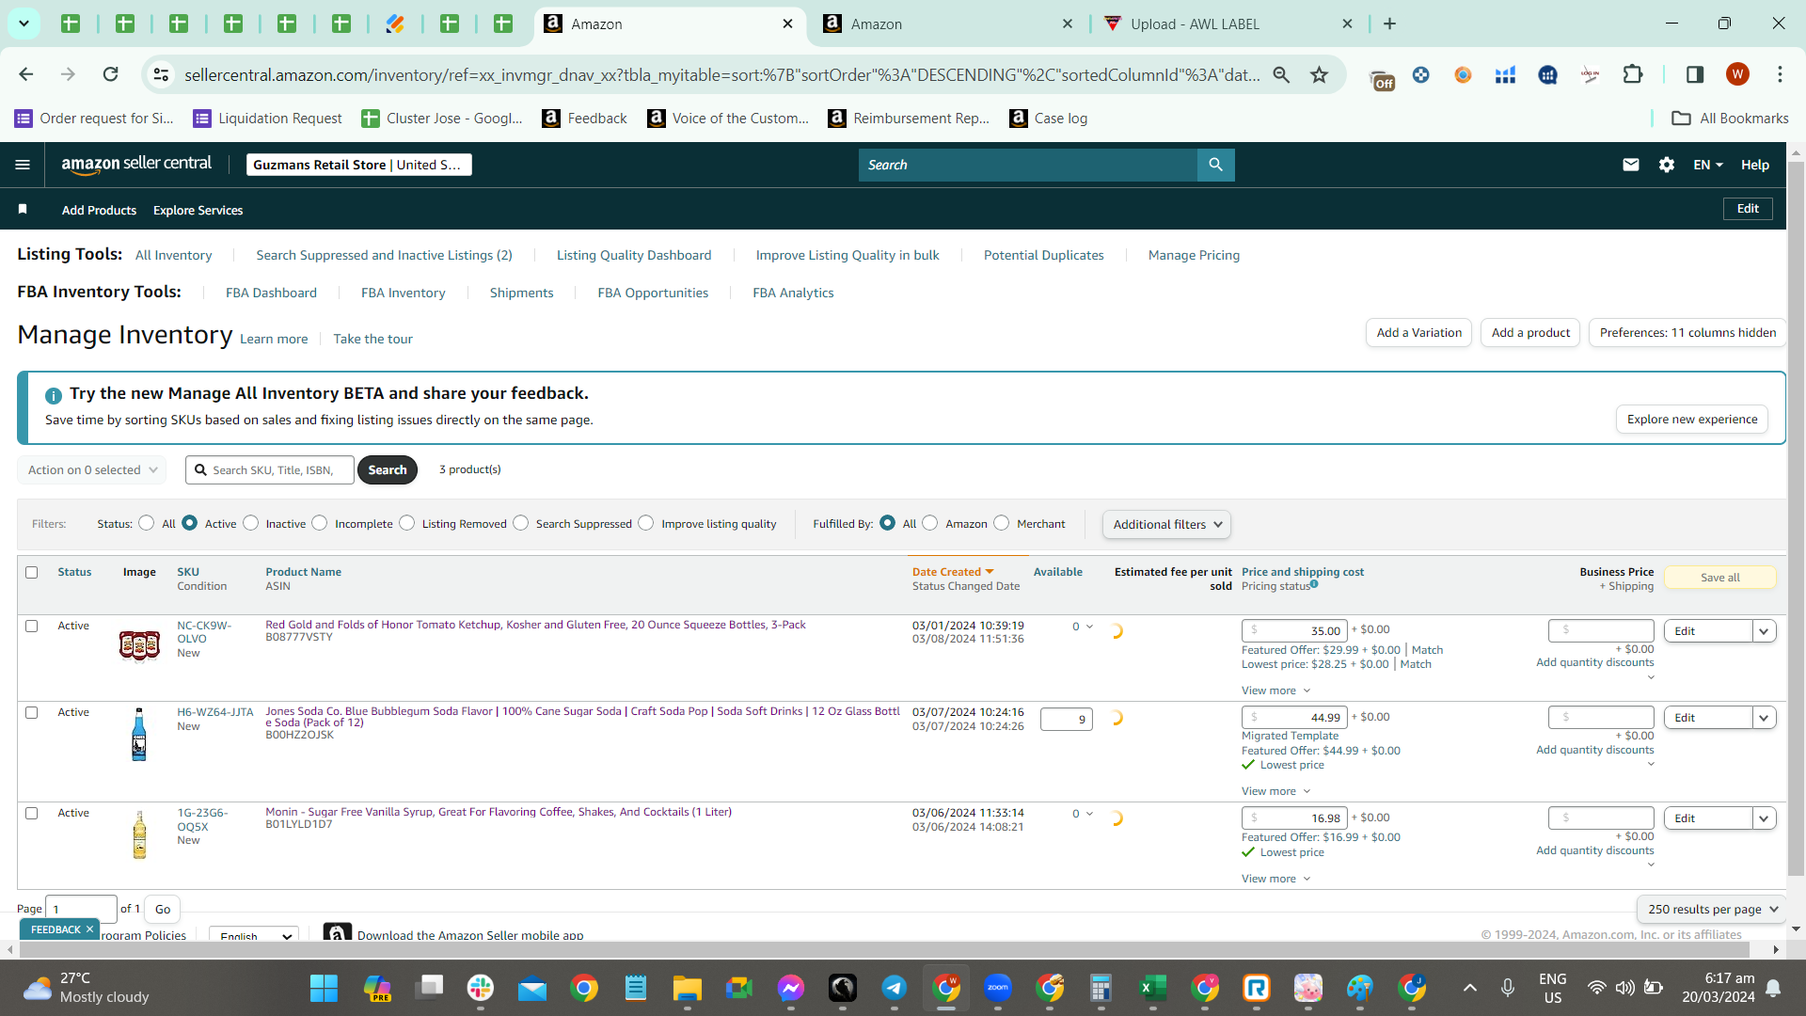This screenshot has height=1016, width=1806.
Task: Open the Windows Start menu
Action: 324,988
